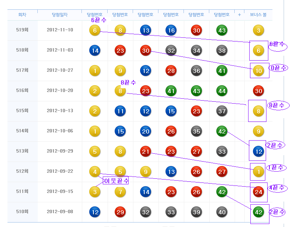Click the circled 0끝수 annotation
The image size is (290, 227).
tap(278, 68)
